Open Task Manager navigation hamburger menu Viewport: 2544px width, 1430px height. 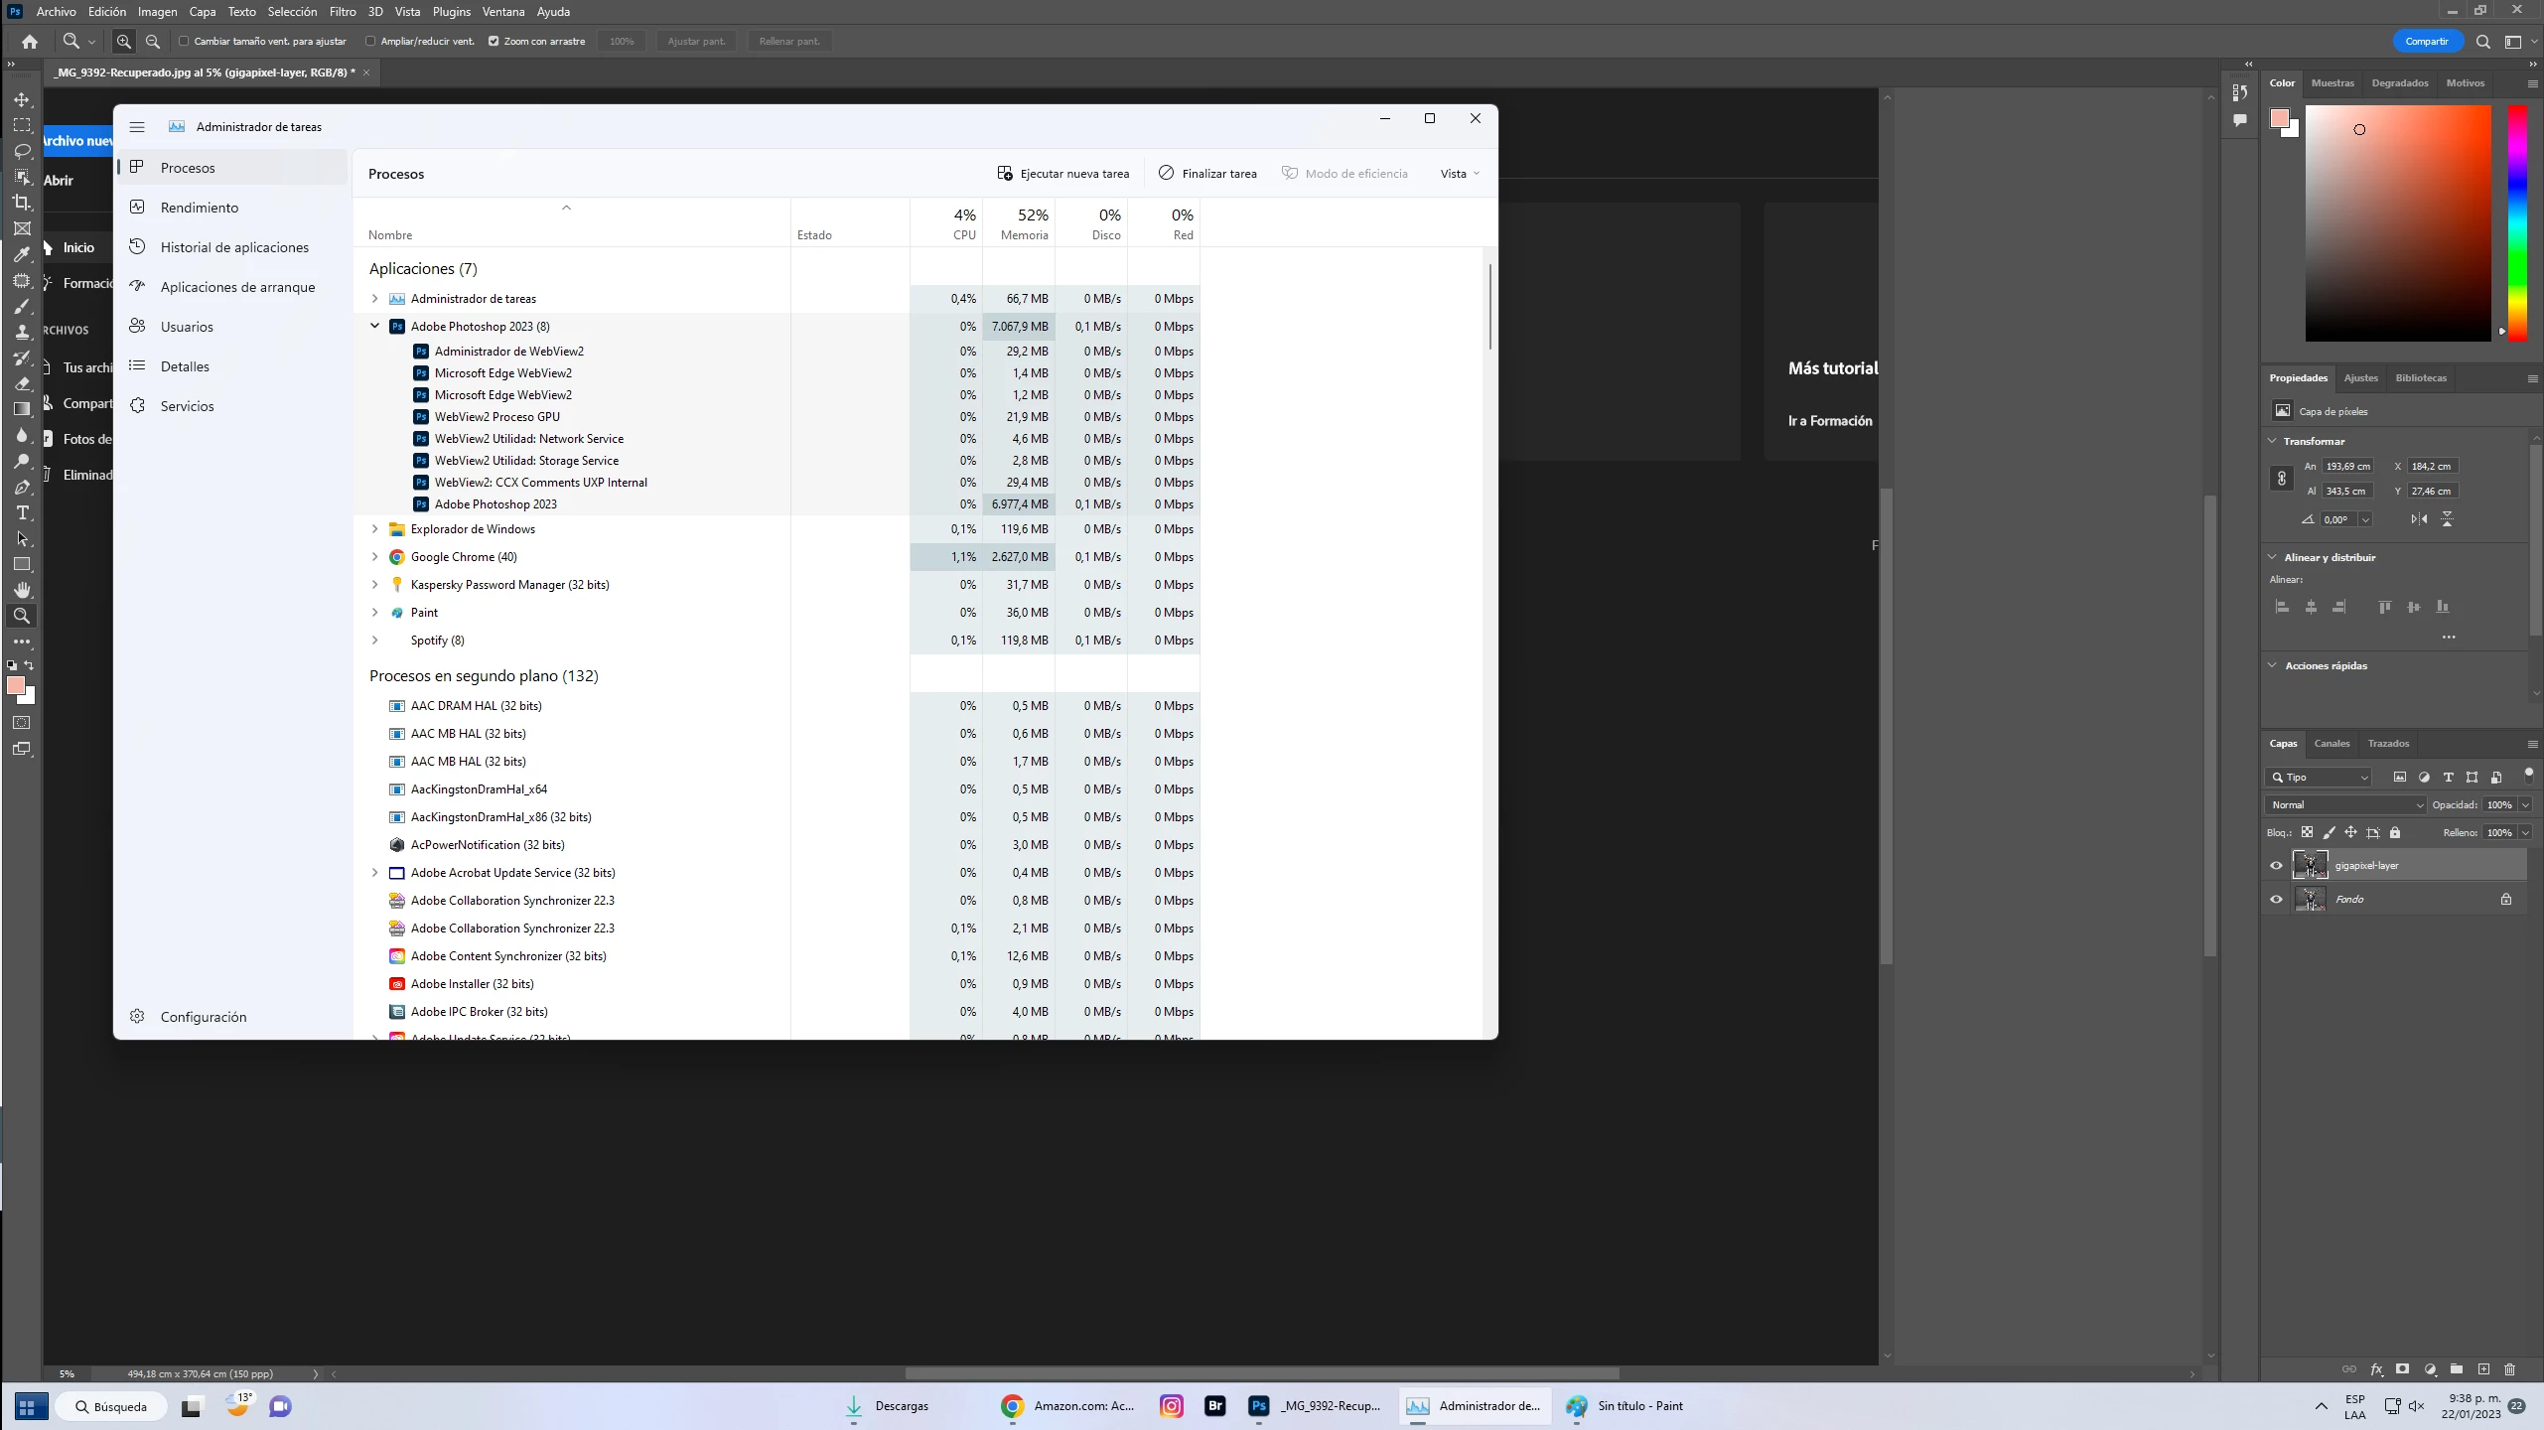click(137, 127)
